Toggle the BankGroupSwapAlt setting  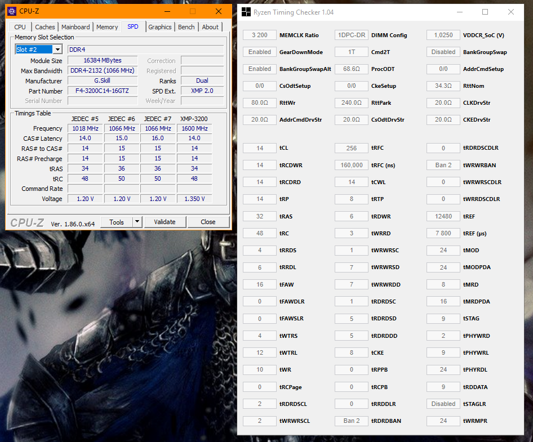[x=259, y=69]
